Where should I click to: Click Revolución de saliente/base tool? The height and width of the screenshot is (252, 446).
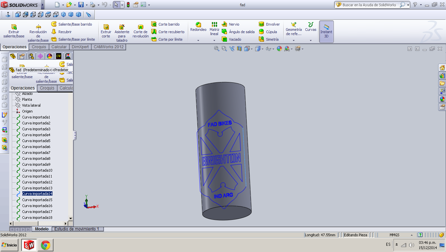[38, 33]
